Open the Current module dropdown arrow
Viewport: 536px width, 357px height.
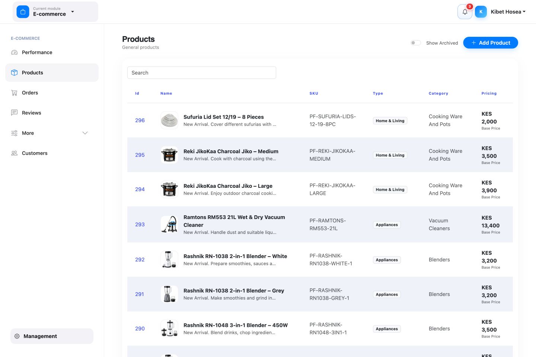point(73,12)
